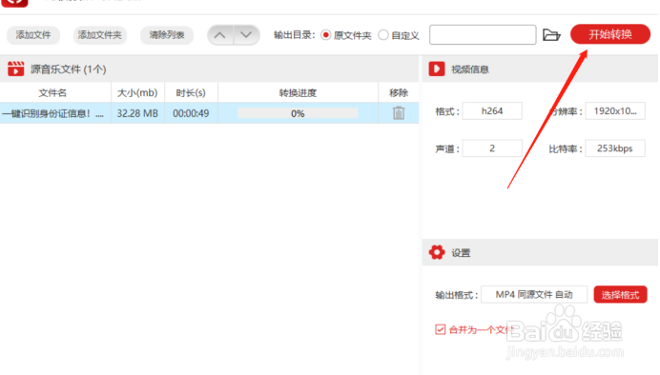The width and height of the screenshot is (660, 375).
Task: Move the selected file down with the down arrow
Action: (246, 35)
